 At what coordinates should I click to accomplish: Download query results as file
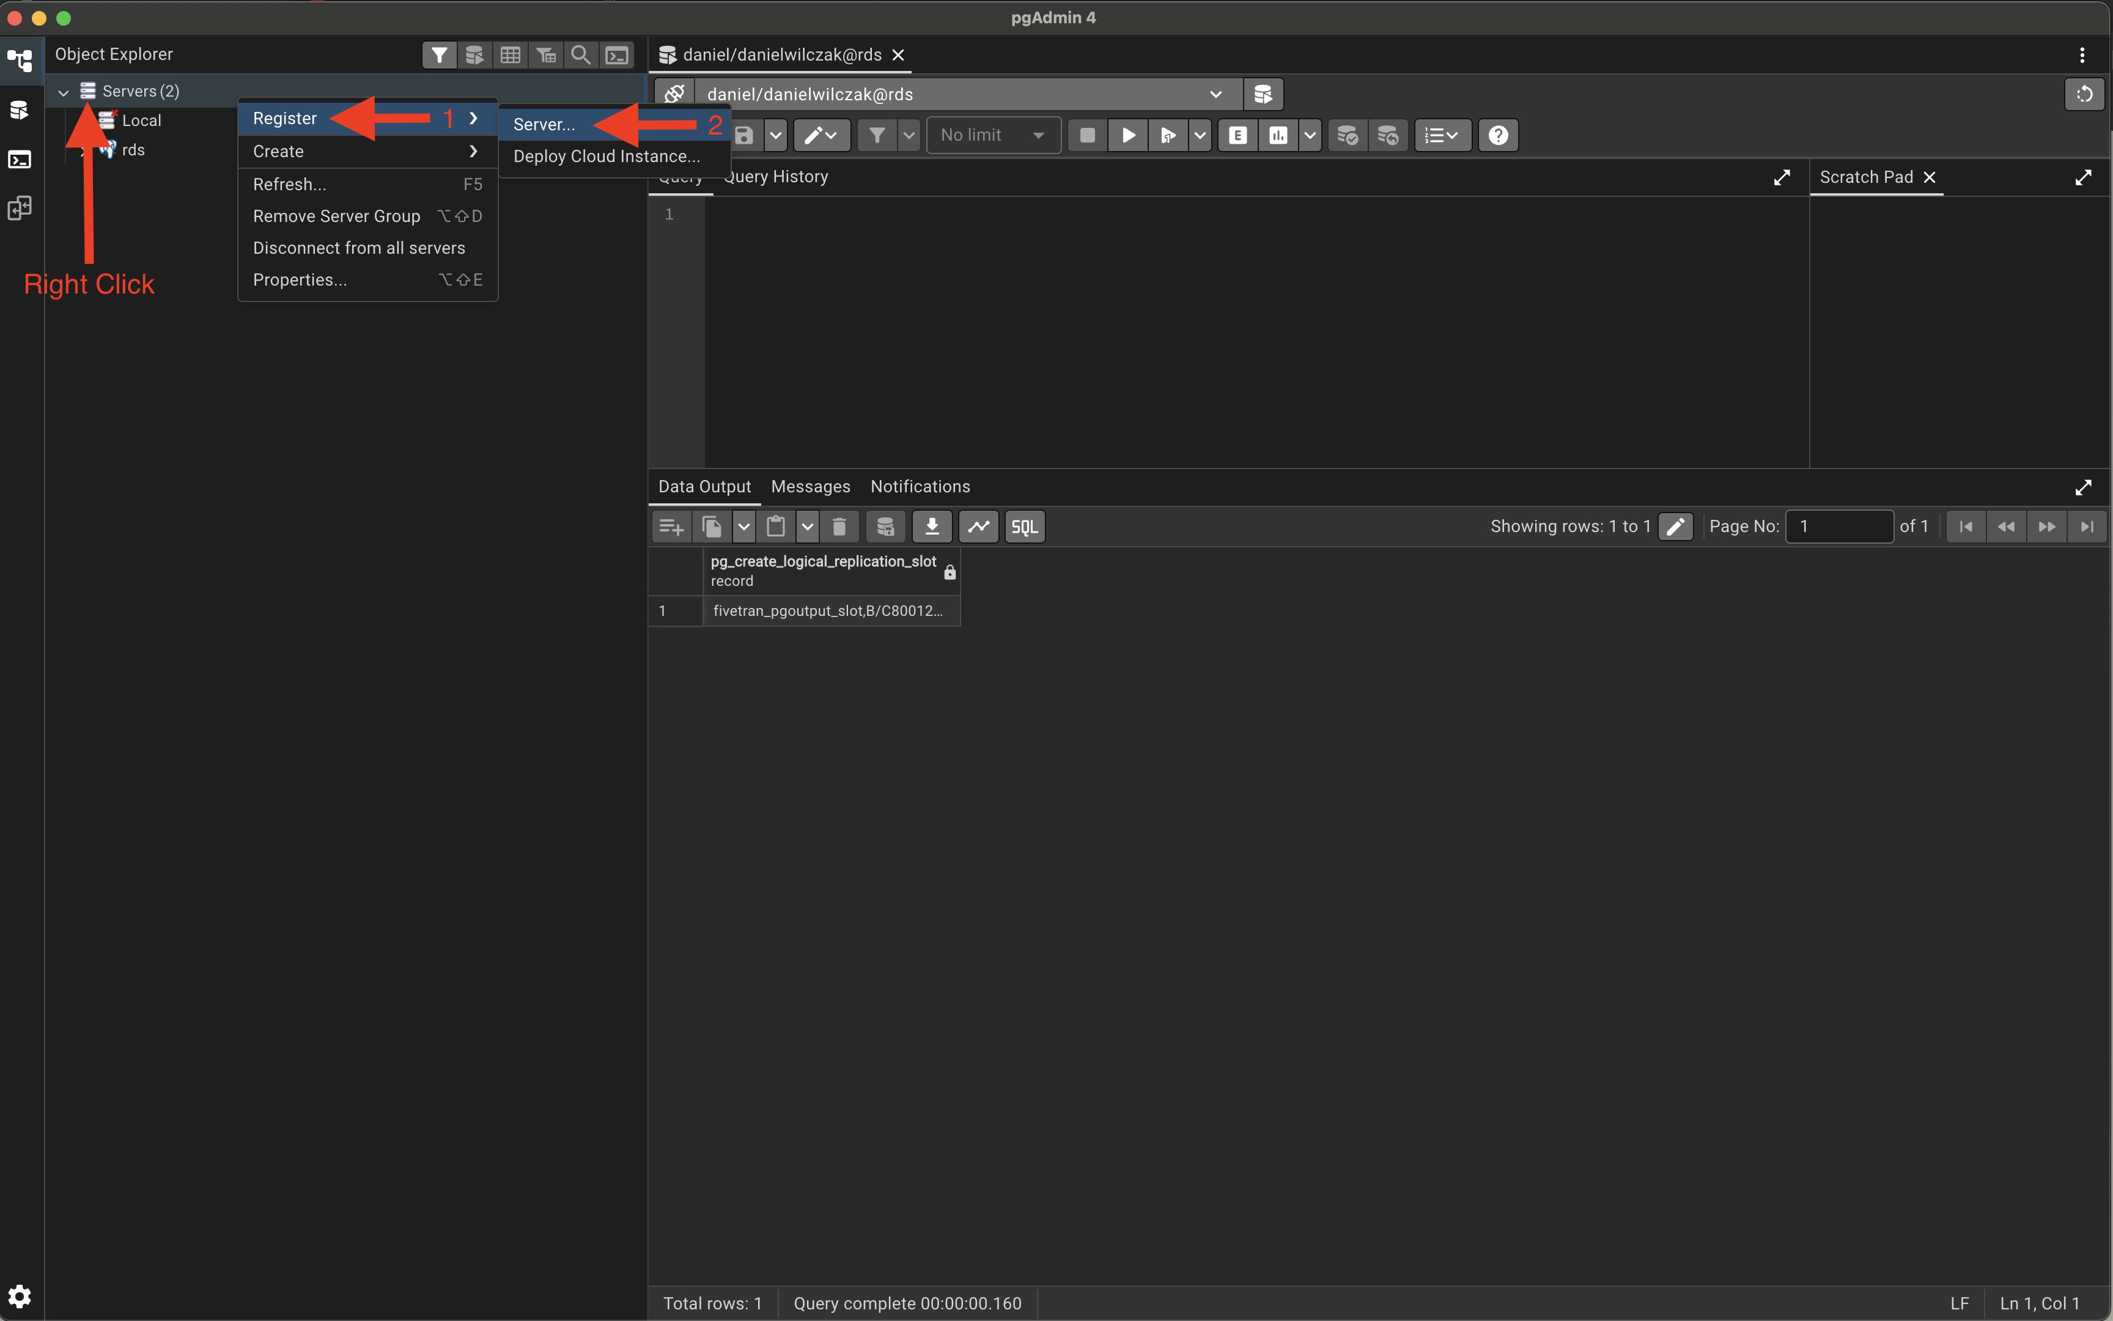point(932,527)
